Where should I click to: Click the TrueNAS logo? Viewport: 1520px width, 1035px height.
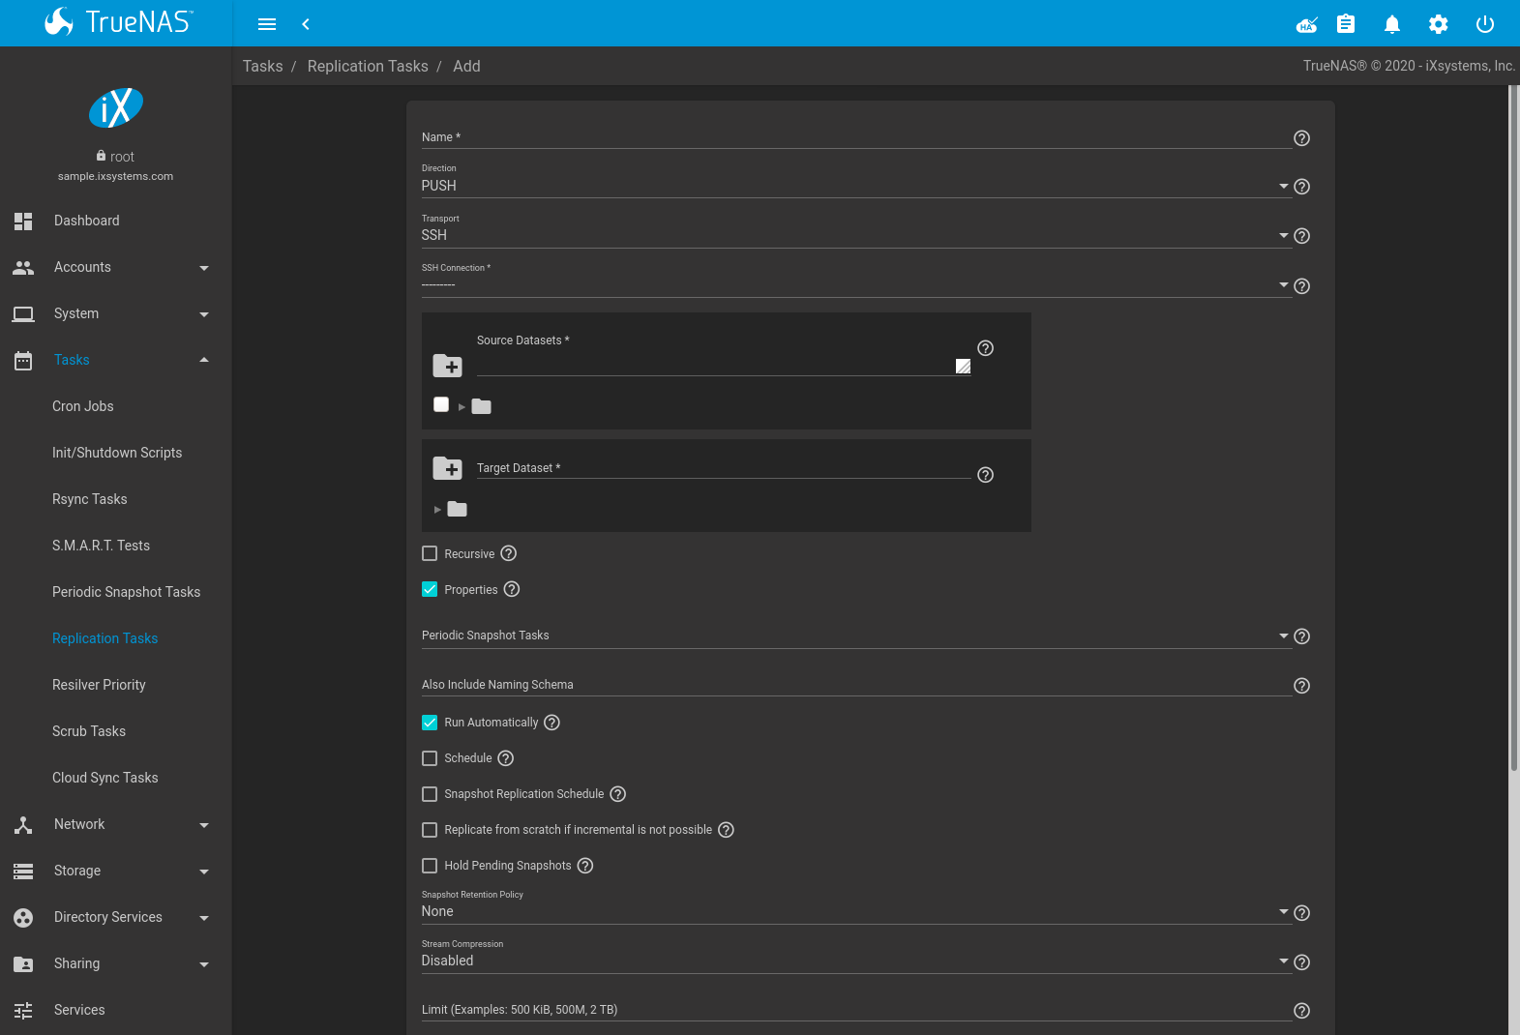pos(118,21)
